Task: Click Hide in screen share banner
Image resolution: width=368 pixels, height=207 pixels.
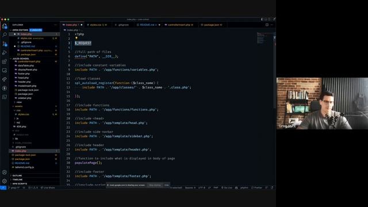Action: [x=166, y=185]
